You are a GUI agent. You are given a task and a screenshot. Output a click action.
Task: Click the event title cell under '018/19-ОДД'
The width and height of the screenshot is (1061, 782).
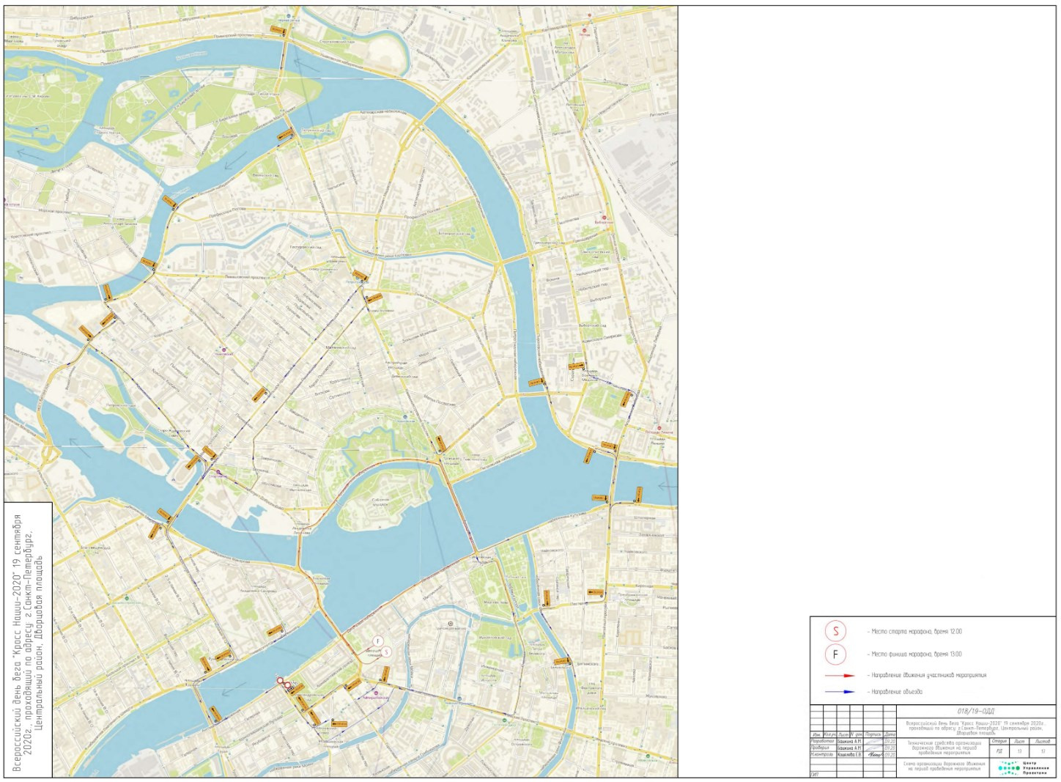(976, 728)
